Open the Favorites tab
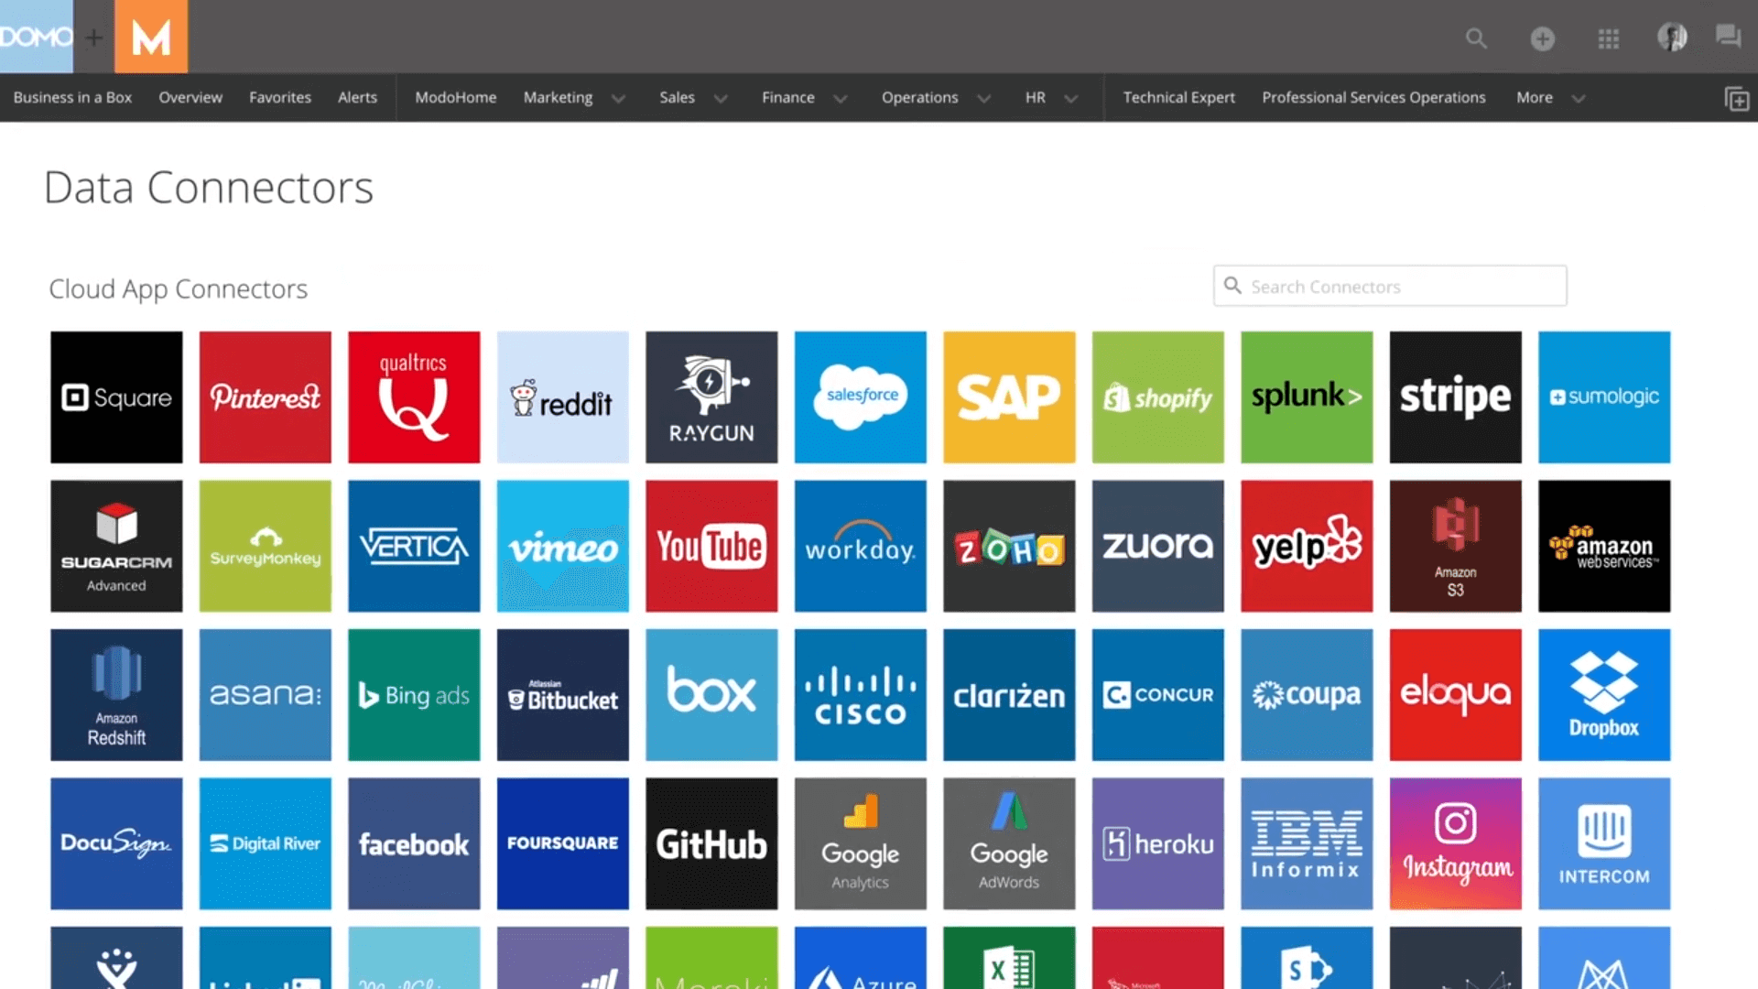Viewport: 1758px width, 989px height. (280, 97)
